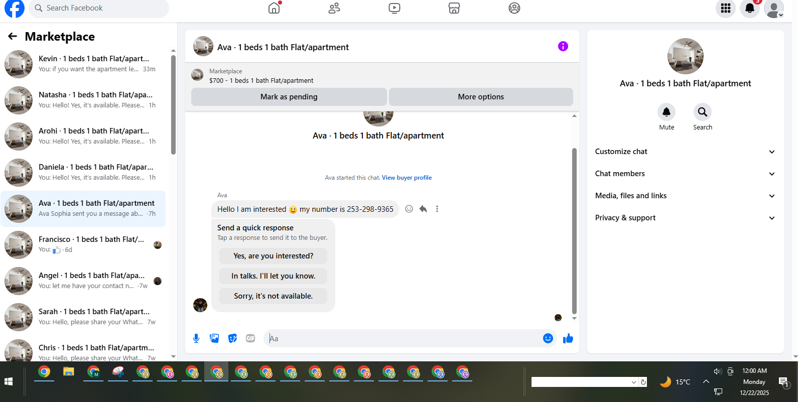Open the Facebook menu grid icon
This screenshot has width=798, height=402.
click(x=726, y=8)
